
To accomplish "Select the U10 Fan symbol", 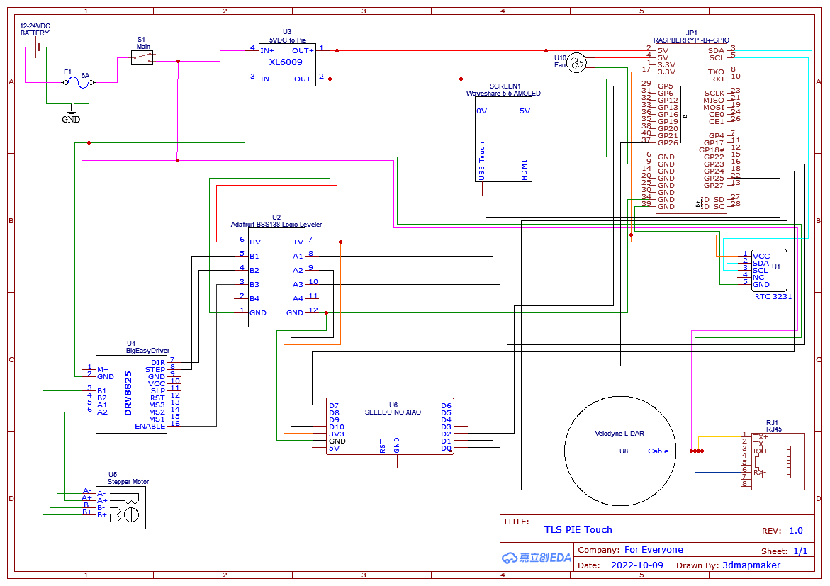I will pos(576,63).
